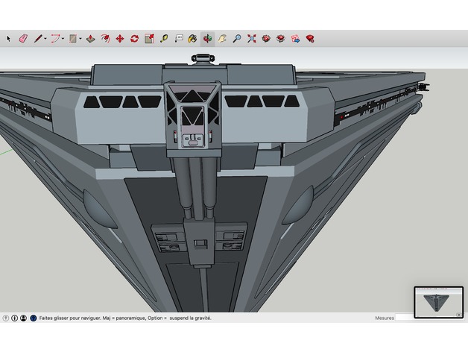Pick the Scale tool

pyautogui.click(x=149, y=39)
